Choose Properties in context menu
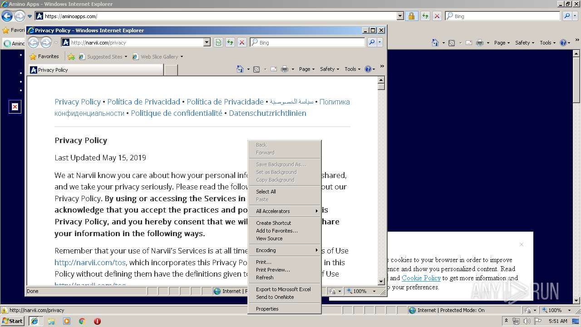This screenshot has height=327, width=581. (x=285, y=309)
